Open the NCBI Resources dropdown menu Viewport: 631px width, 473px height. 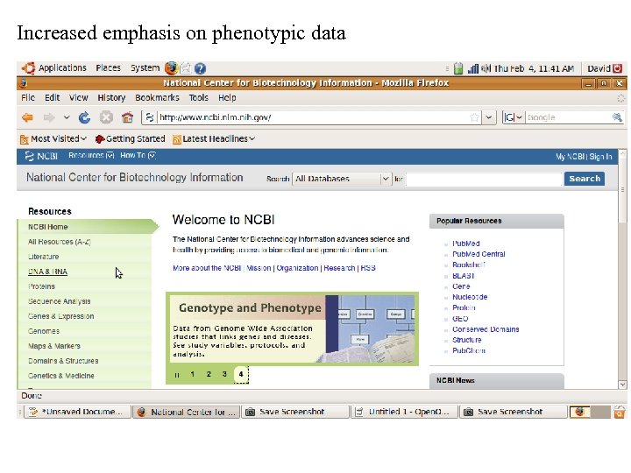(91, 156)
